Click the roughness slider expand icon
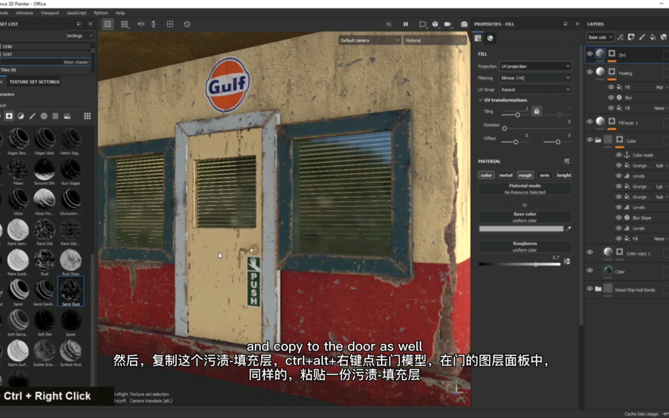Image resolution: width=669 pixels, height=418 pixels. pyautogui.click(x=567, y=262)
